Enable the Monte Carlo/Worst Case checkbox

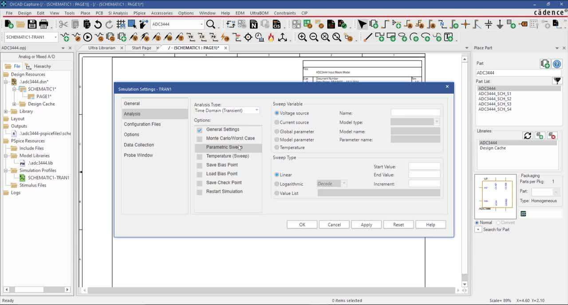point(200,138)
